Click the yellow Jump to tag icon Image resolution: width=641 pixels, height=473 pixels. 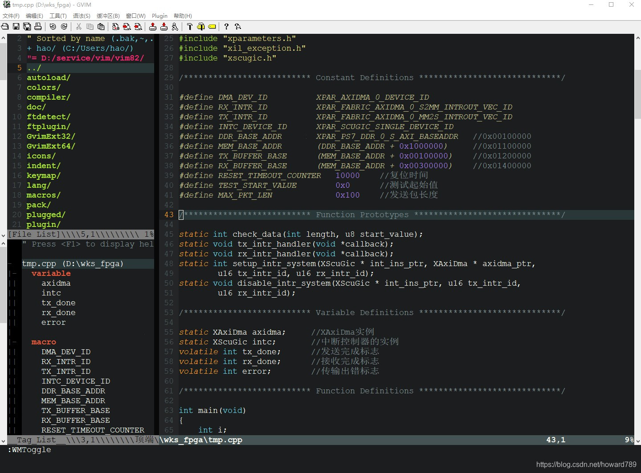pos(212,27)
